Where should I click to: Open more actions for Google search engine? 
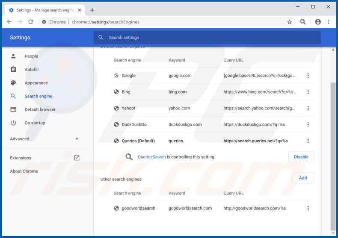click(308, 76)
